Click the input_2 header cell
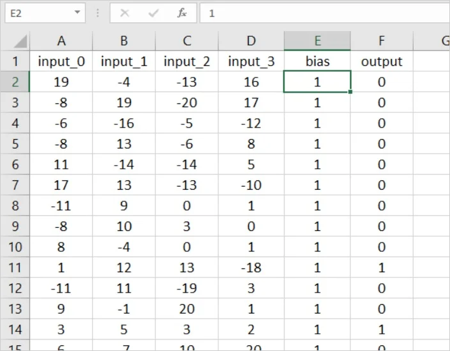 pos(187,62)
